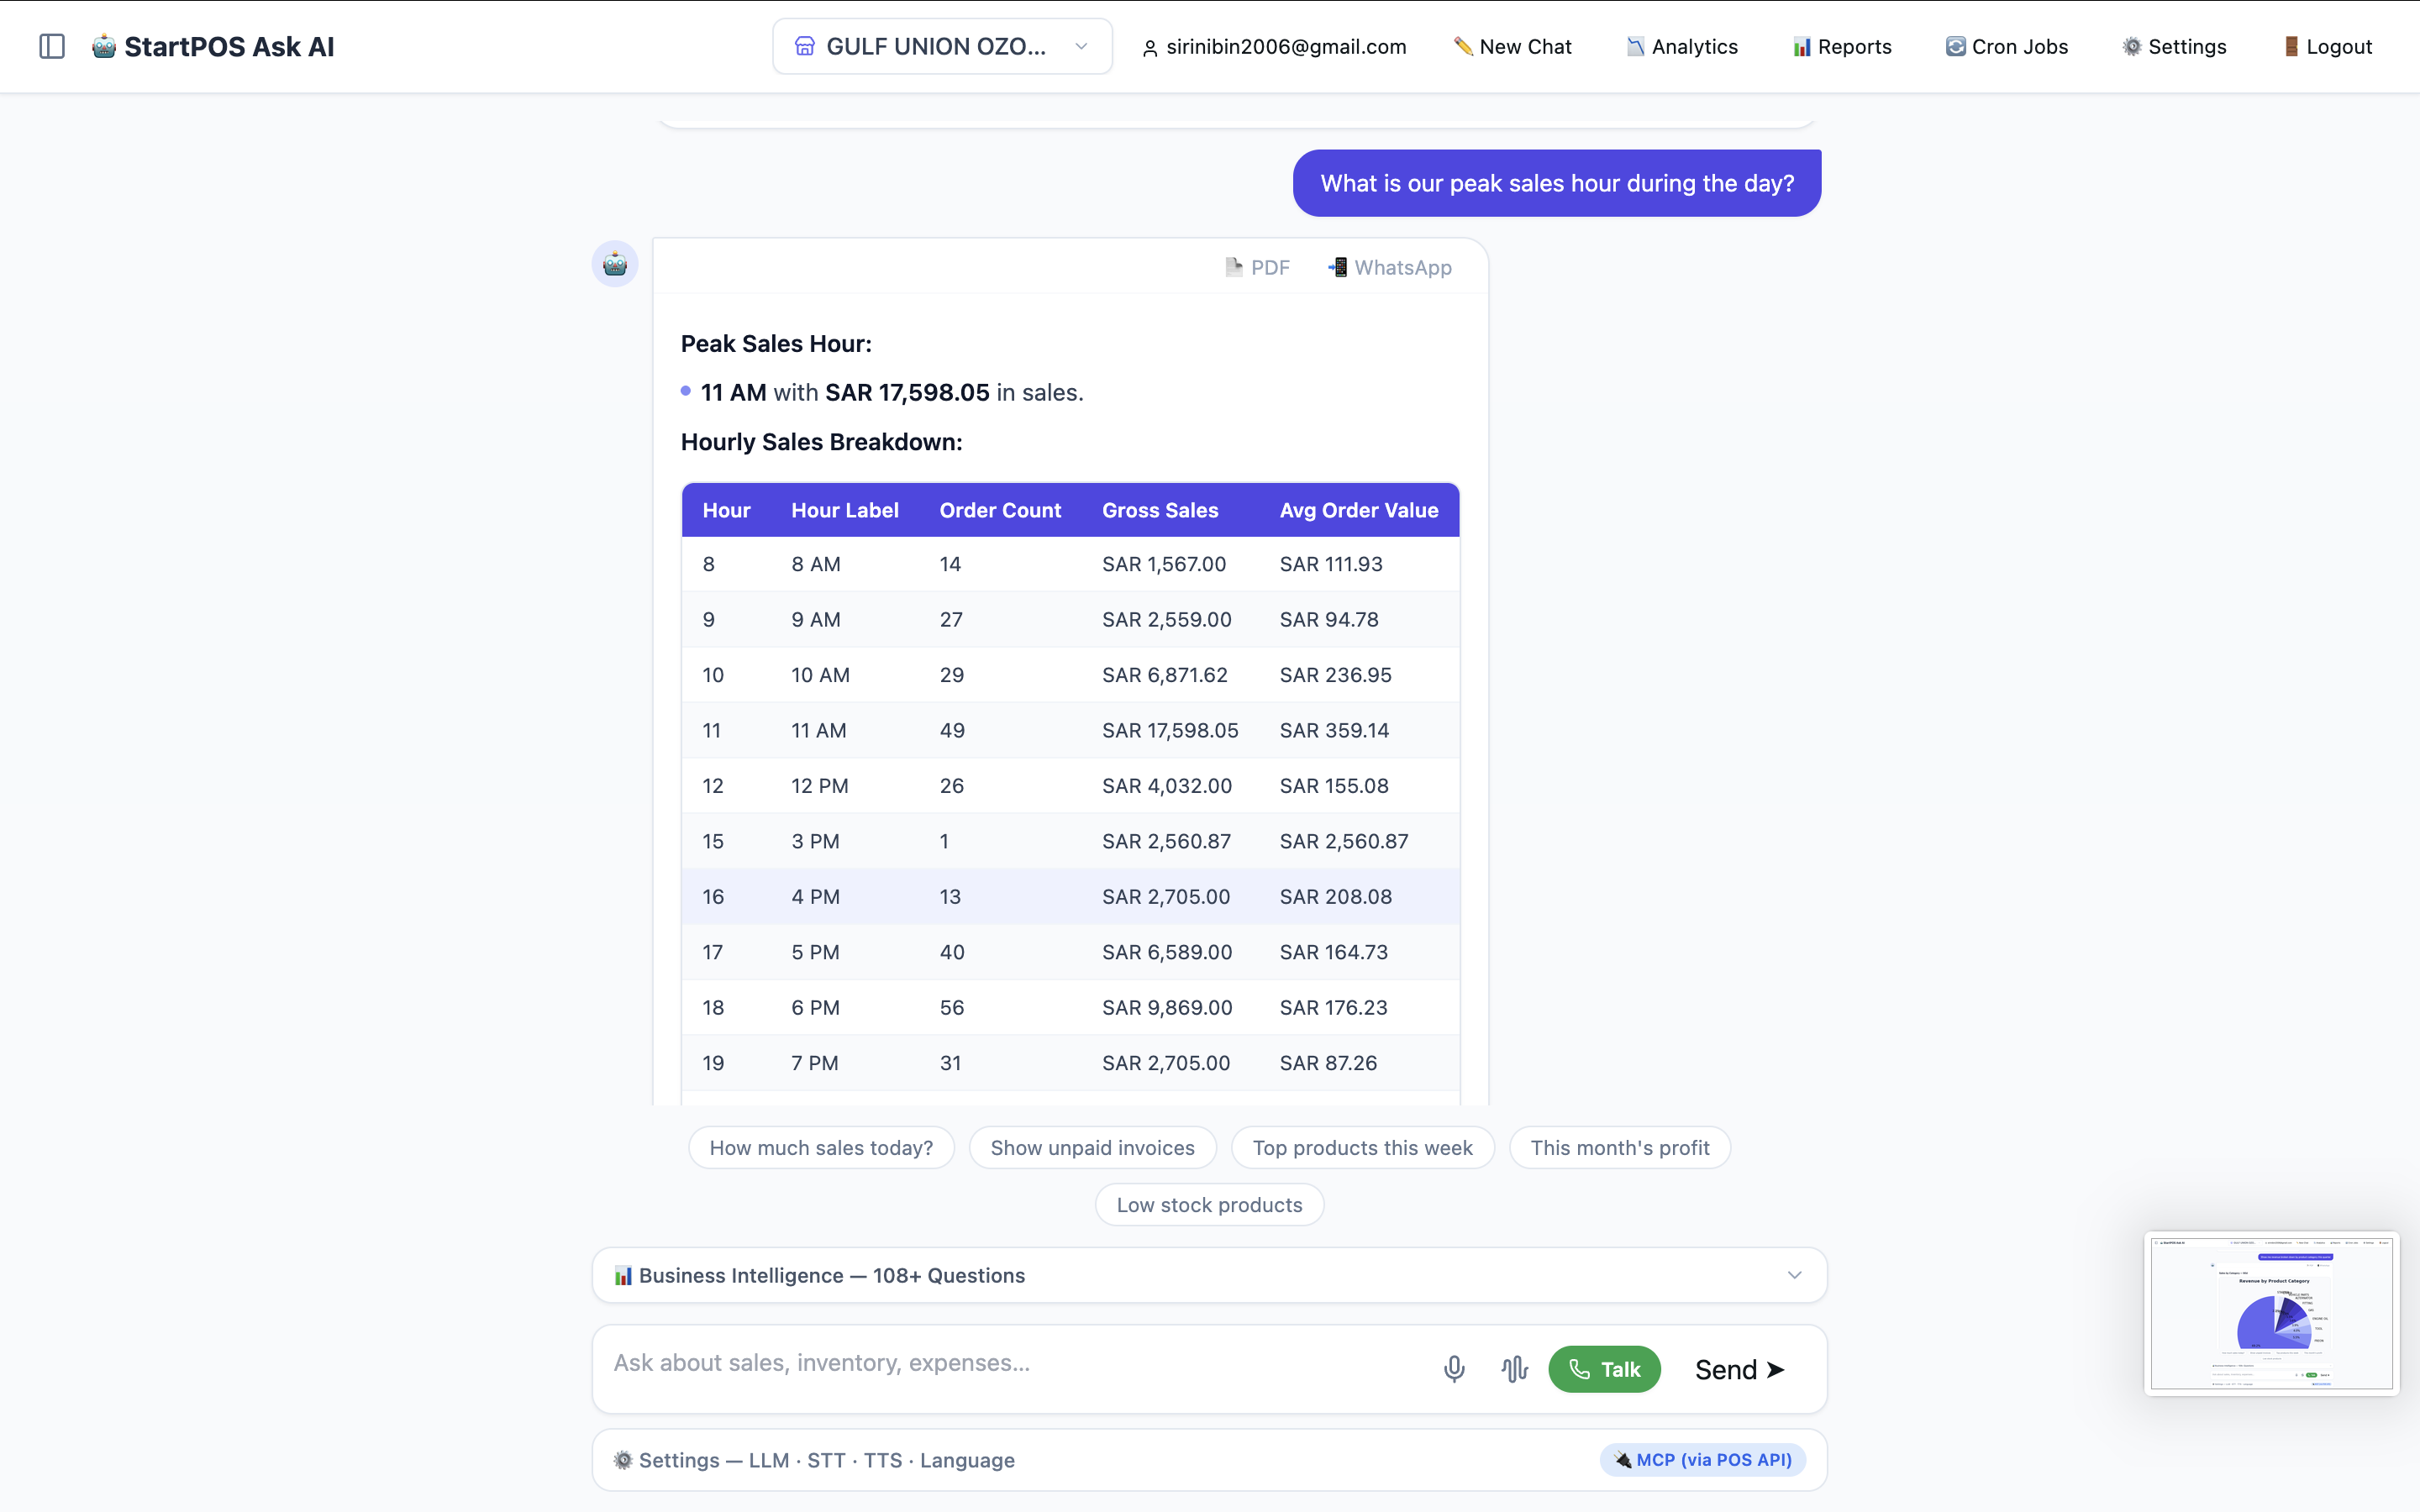
Task: Choose the 'Show unpaid invoices' suggestion
Action: [x=1092, y=1148]
